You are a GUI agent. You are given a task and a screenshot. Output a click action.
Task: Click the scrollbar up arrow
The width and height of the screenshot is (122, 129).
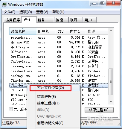(111, 31)
